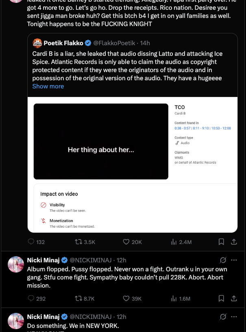This screenshot has height=332, width=246.
Task: Share the "Album flopped" post
Action: 234,299
